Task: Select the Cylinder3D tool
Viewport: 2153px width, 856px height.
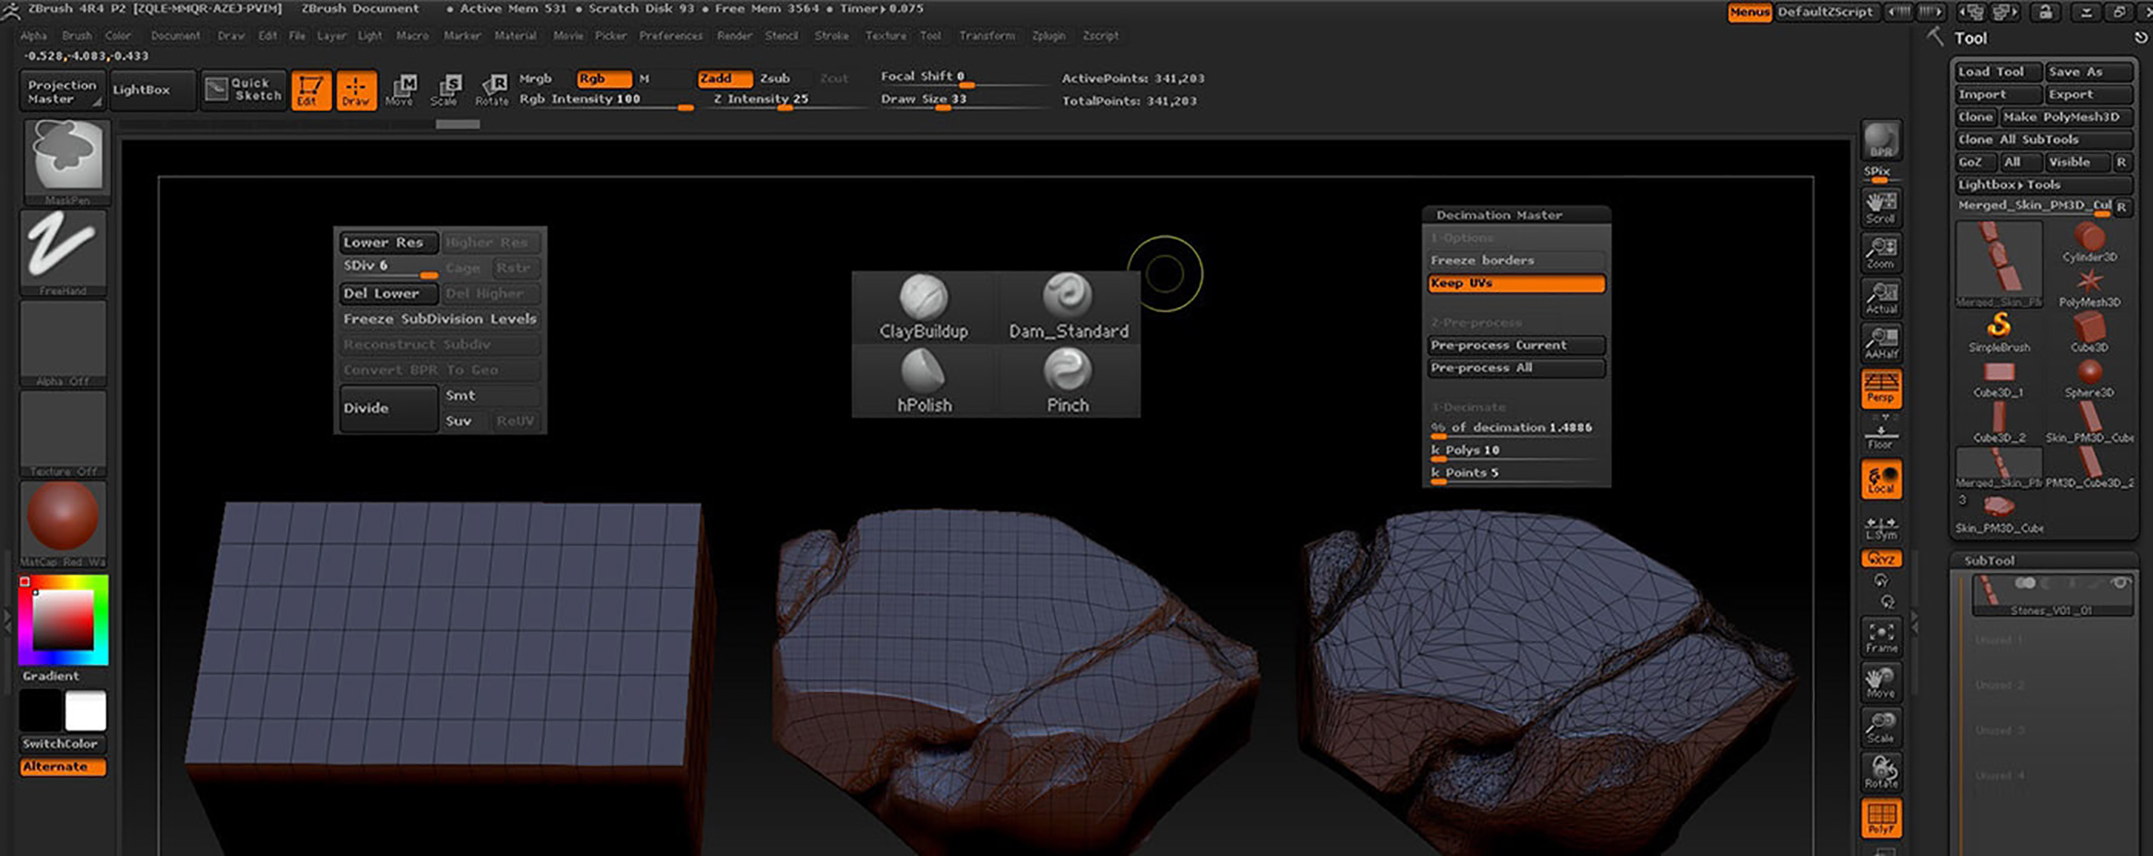Action: click(2089, 243)
